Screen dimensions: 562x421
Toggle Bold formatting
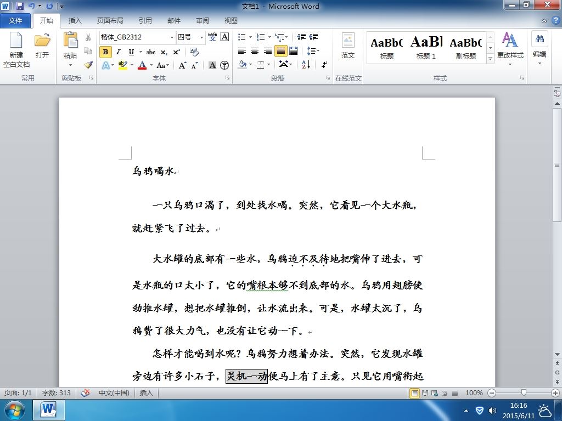pos(105,52)
